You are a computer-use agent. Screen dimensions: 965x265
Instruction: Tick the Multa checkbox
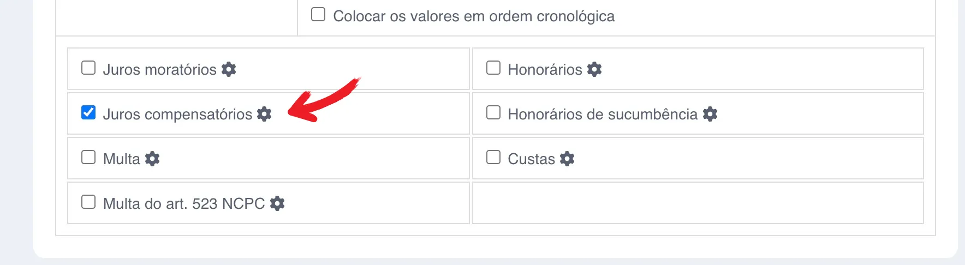[88, 158]
